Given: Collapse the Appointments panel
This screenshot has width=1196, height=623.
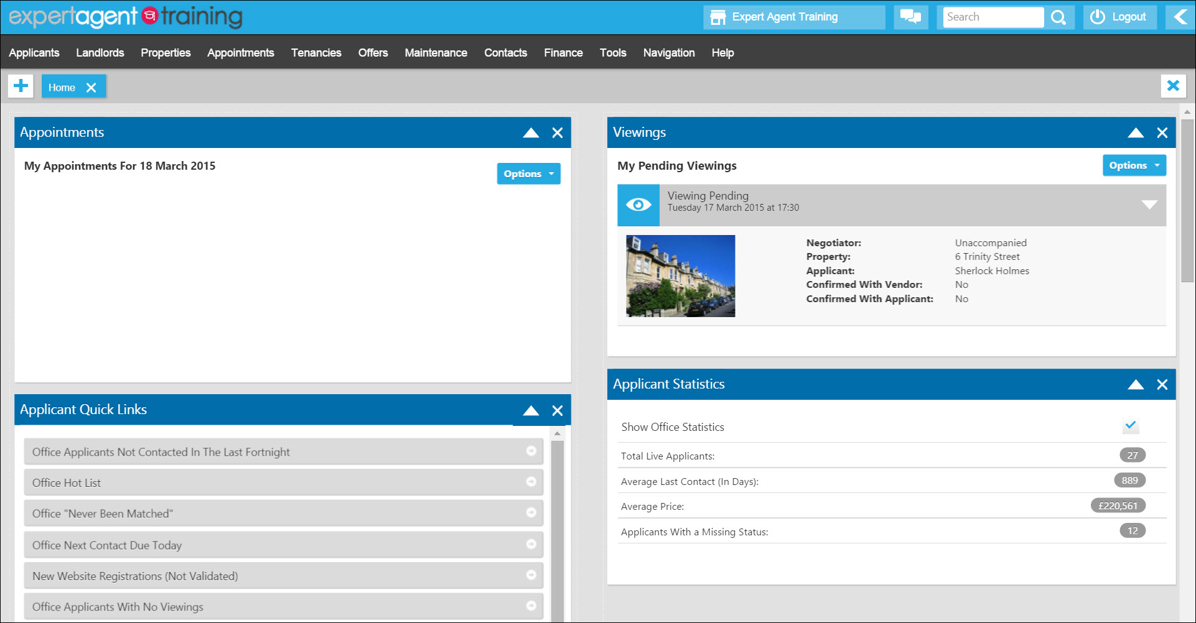Looking at the screenshot, I should pyautogui.click(x=531, y=132).
